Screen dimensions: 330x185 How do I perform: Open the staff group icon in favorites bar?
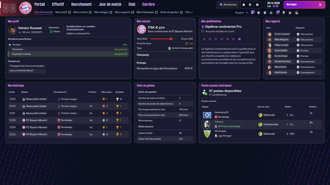coord(290,13)
